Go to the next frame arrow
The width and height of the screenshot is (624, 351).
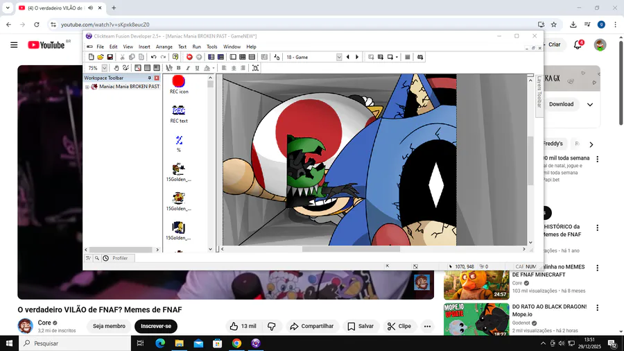357,58
